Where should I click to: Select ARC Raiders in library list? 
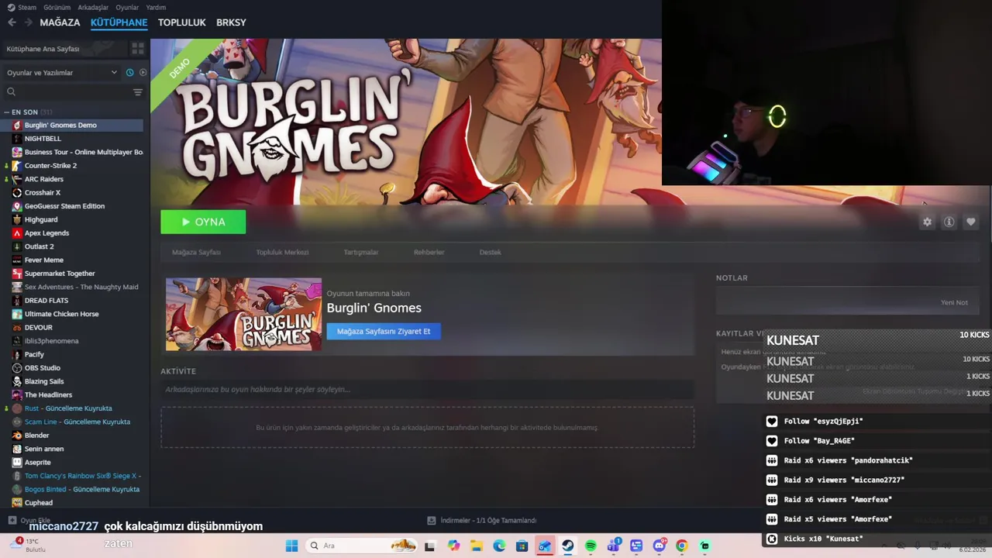tap(43, 179)
